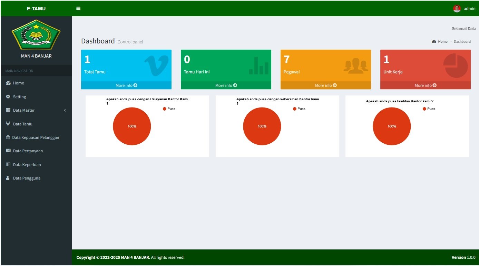Click the Data Pengguna user icon

pos(8,178)
